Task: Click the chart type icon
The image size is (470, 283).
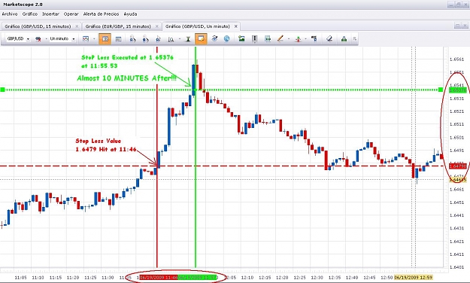Action: 86,39
